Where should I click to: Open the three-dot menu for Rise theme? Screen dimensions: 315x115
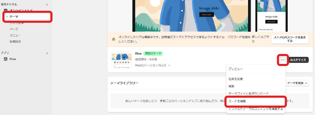click(282, 60)
